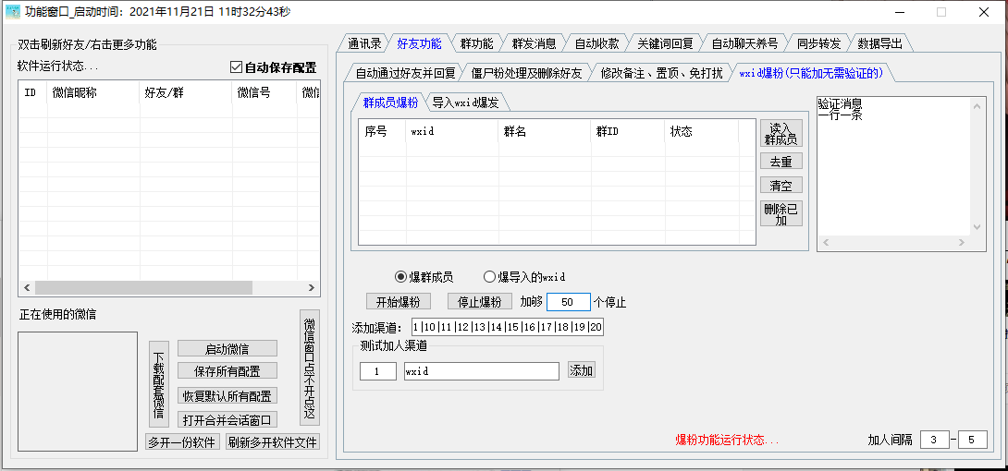Click the red 爆粉功能运行状态... text

point(727,441)
